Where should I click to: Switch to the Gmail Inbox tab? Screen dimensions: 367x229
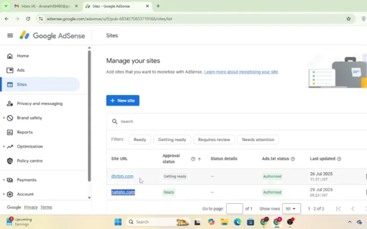pos(45,6)
